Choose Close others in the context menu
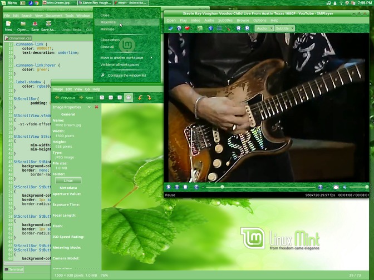Viewport: 374px width, 280px height. click(127, 40)
